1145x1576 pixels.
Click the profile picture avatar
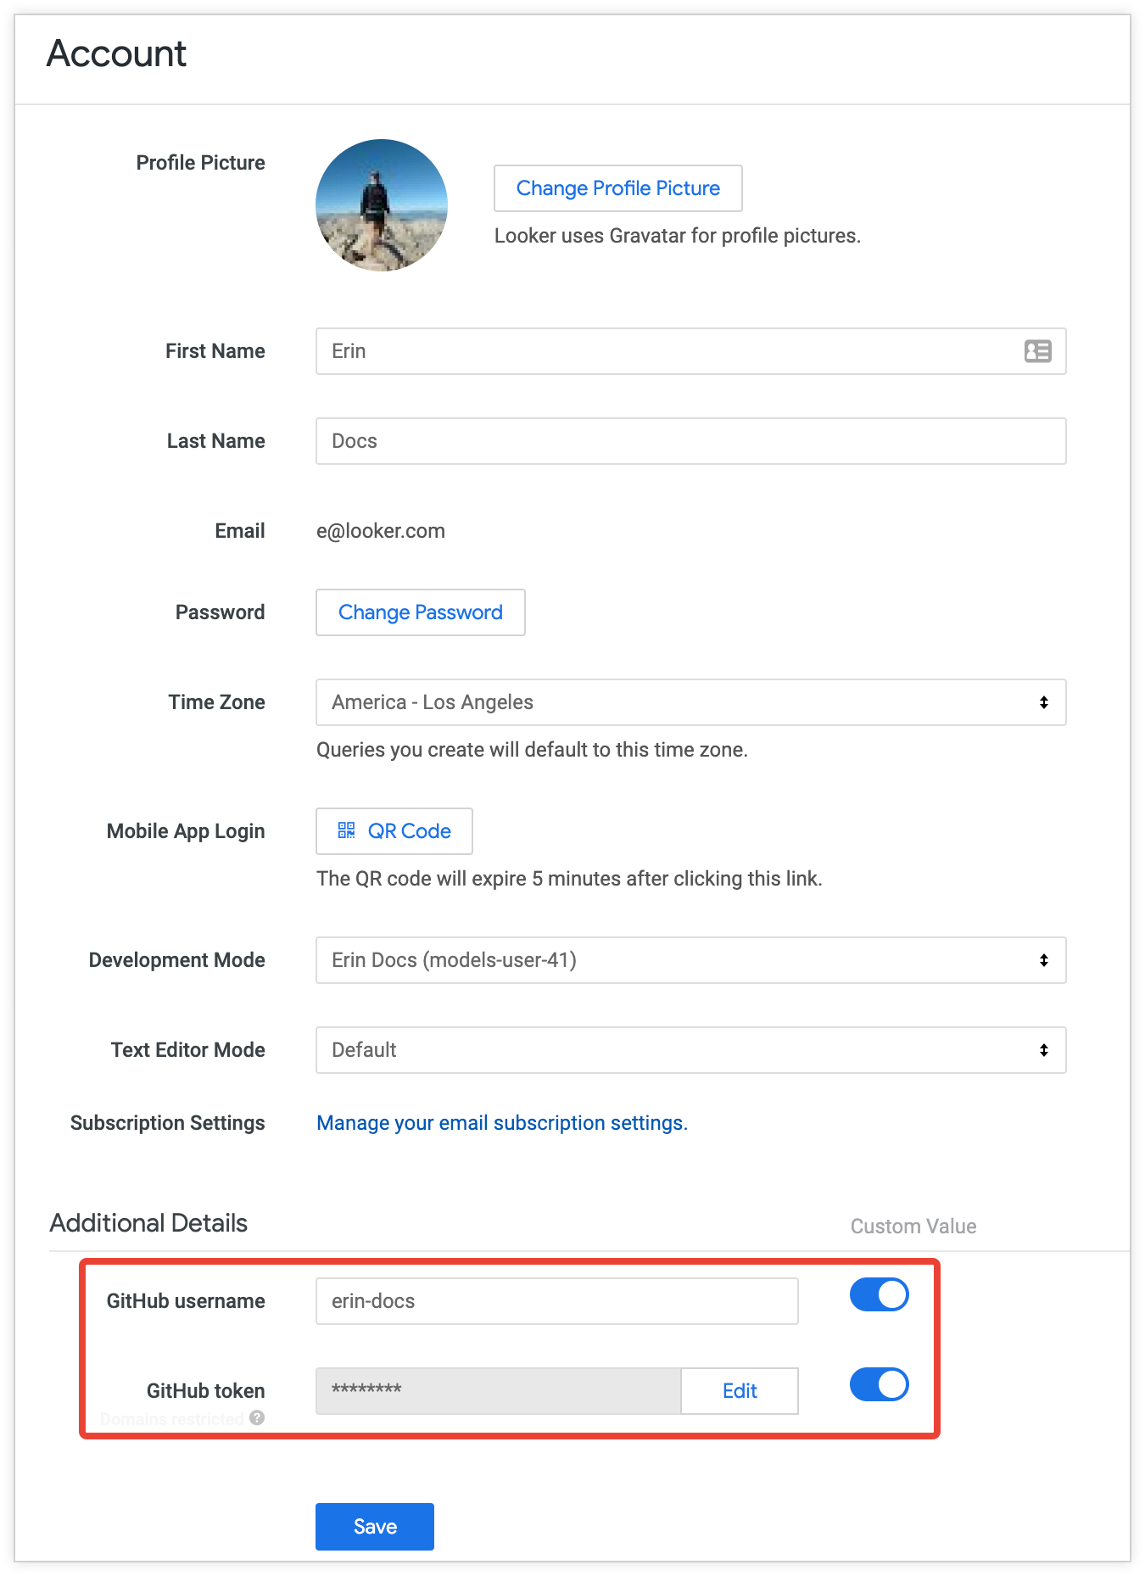[382, 205]
